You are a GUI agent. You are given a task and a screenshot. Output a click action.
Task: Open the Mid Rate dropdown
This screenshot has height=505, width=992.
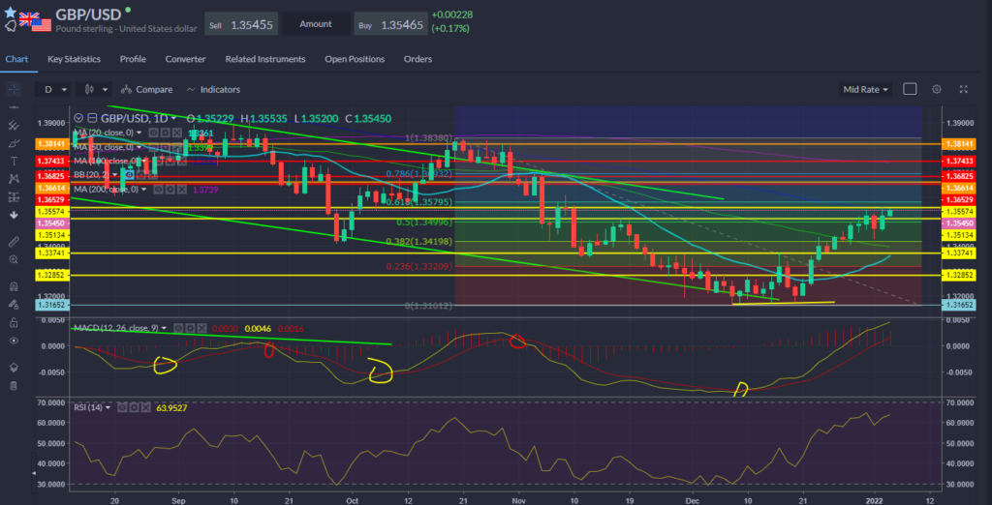[866, 89]
